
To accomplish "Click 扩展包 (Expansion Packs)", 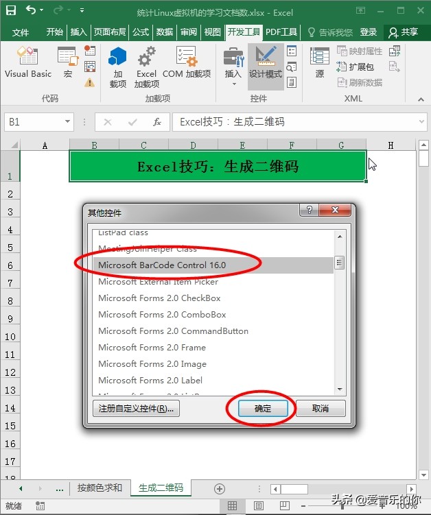I will (x=355, y=67).
